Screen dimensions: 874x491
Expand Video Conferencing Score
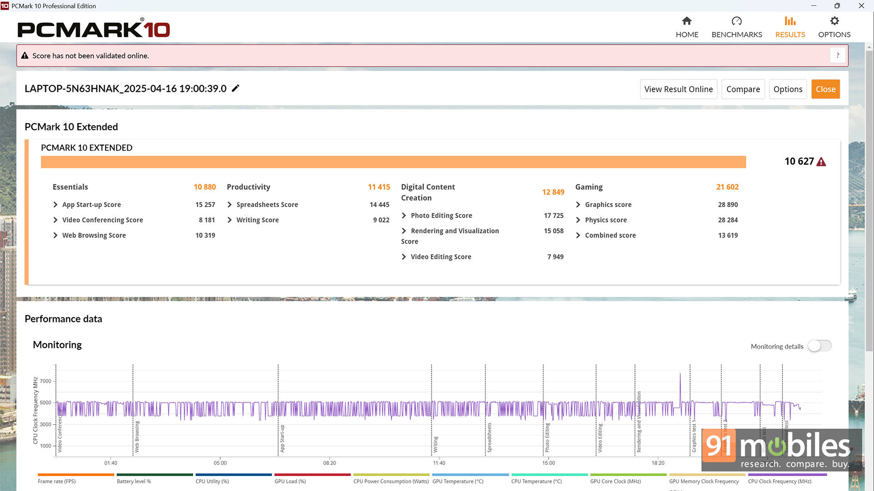pyautogui.click(x=55, y=220)
